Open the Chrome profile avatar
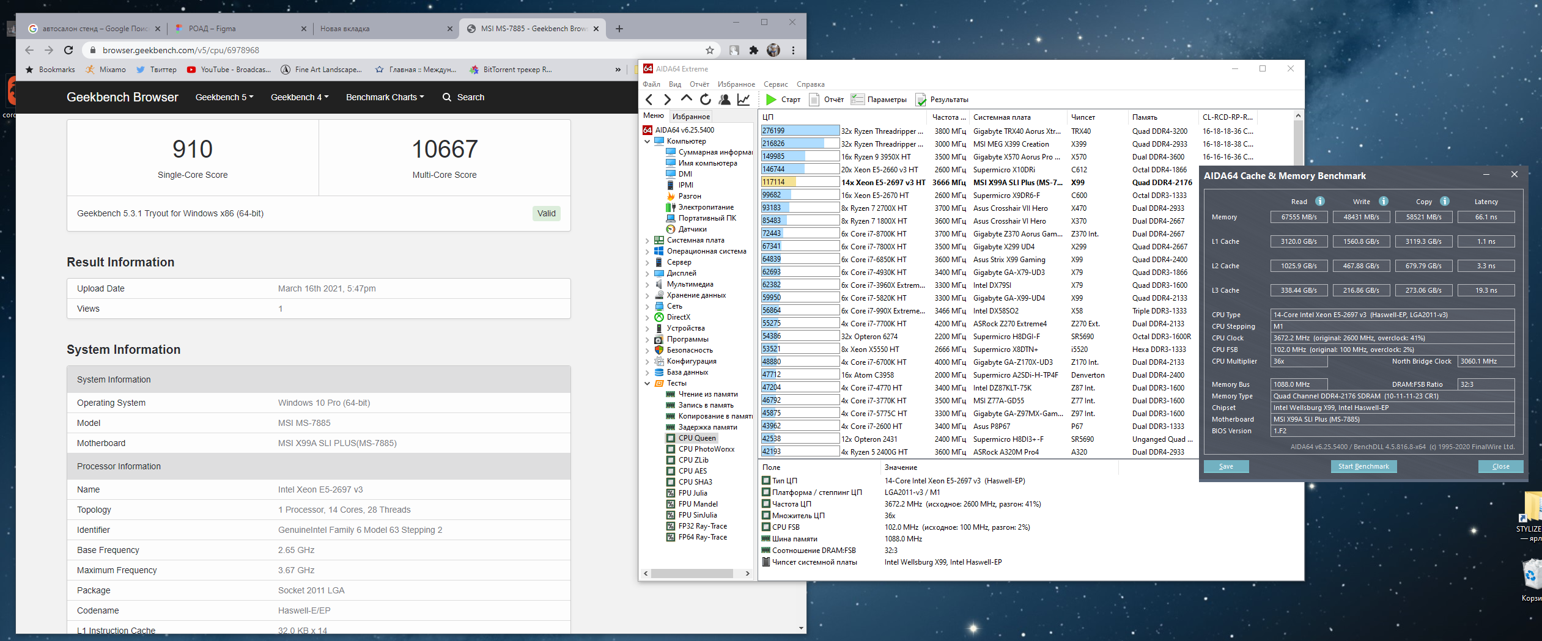Image resolution: width=1542 pixels, height=641 pixels. coord(773,50)
